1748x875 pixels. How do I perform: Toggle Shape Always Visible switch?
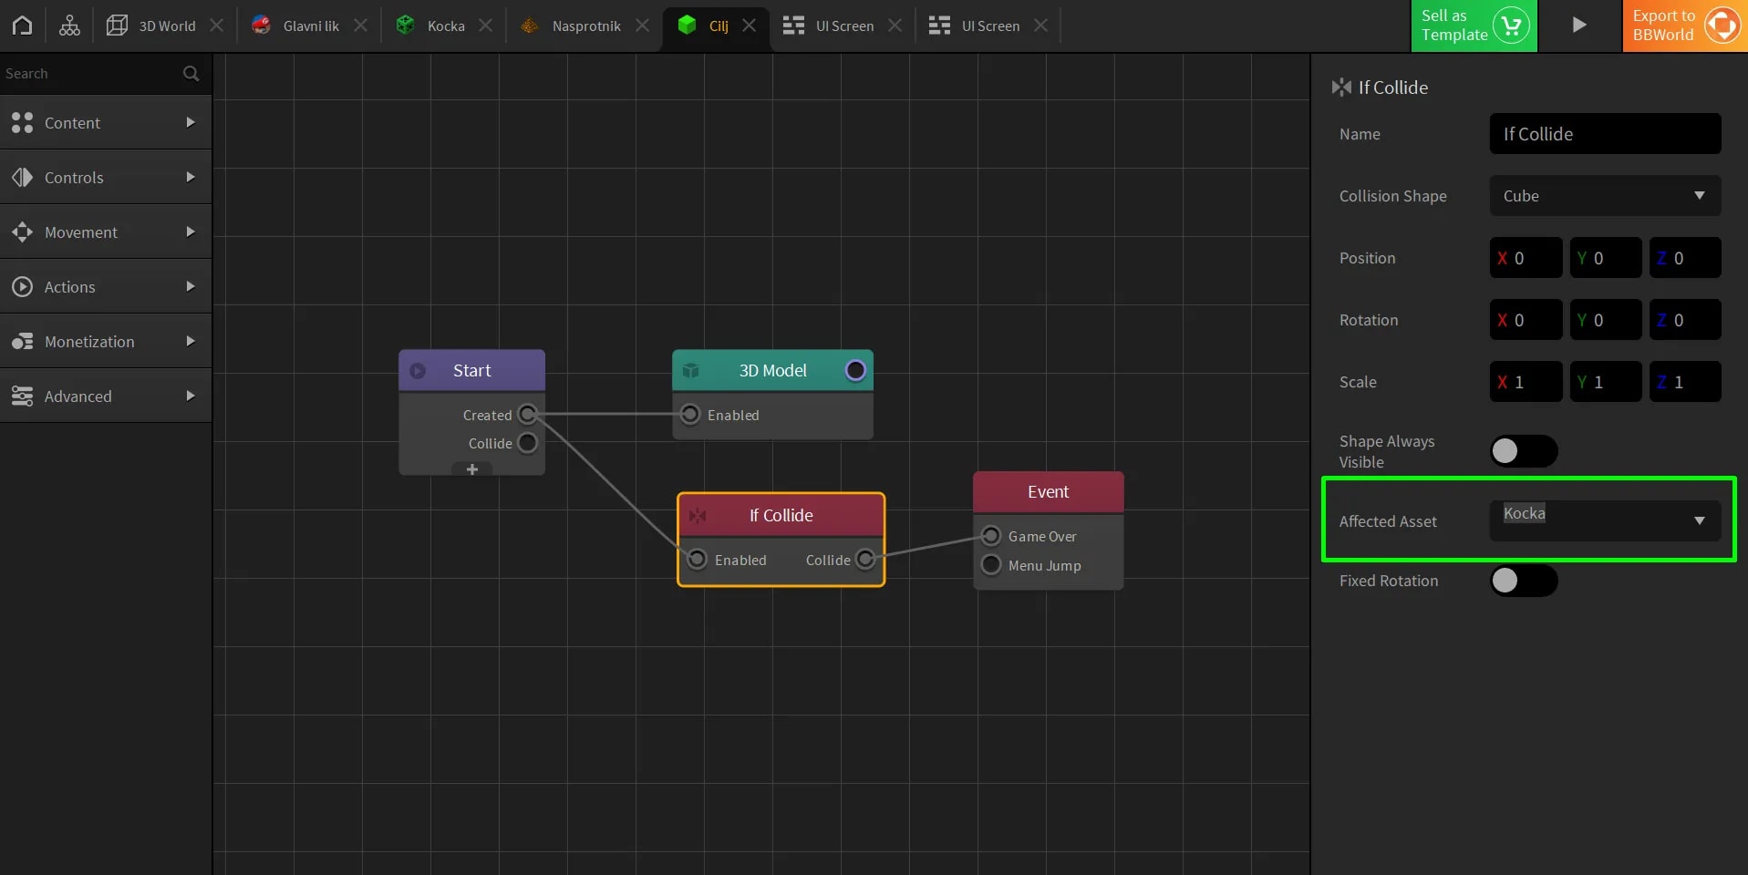[1523, 451]
